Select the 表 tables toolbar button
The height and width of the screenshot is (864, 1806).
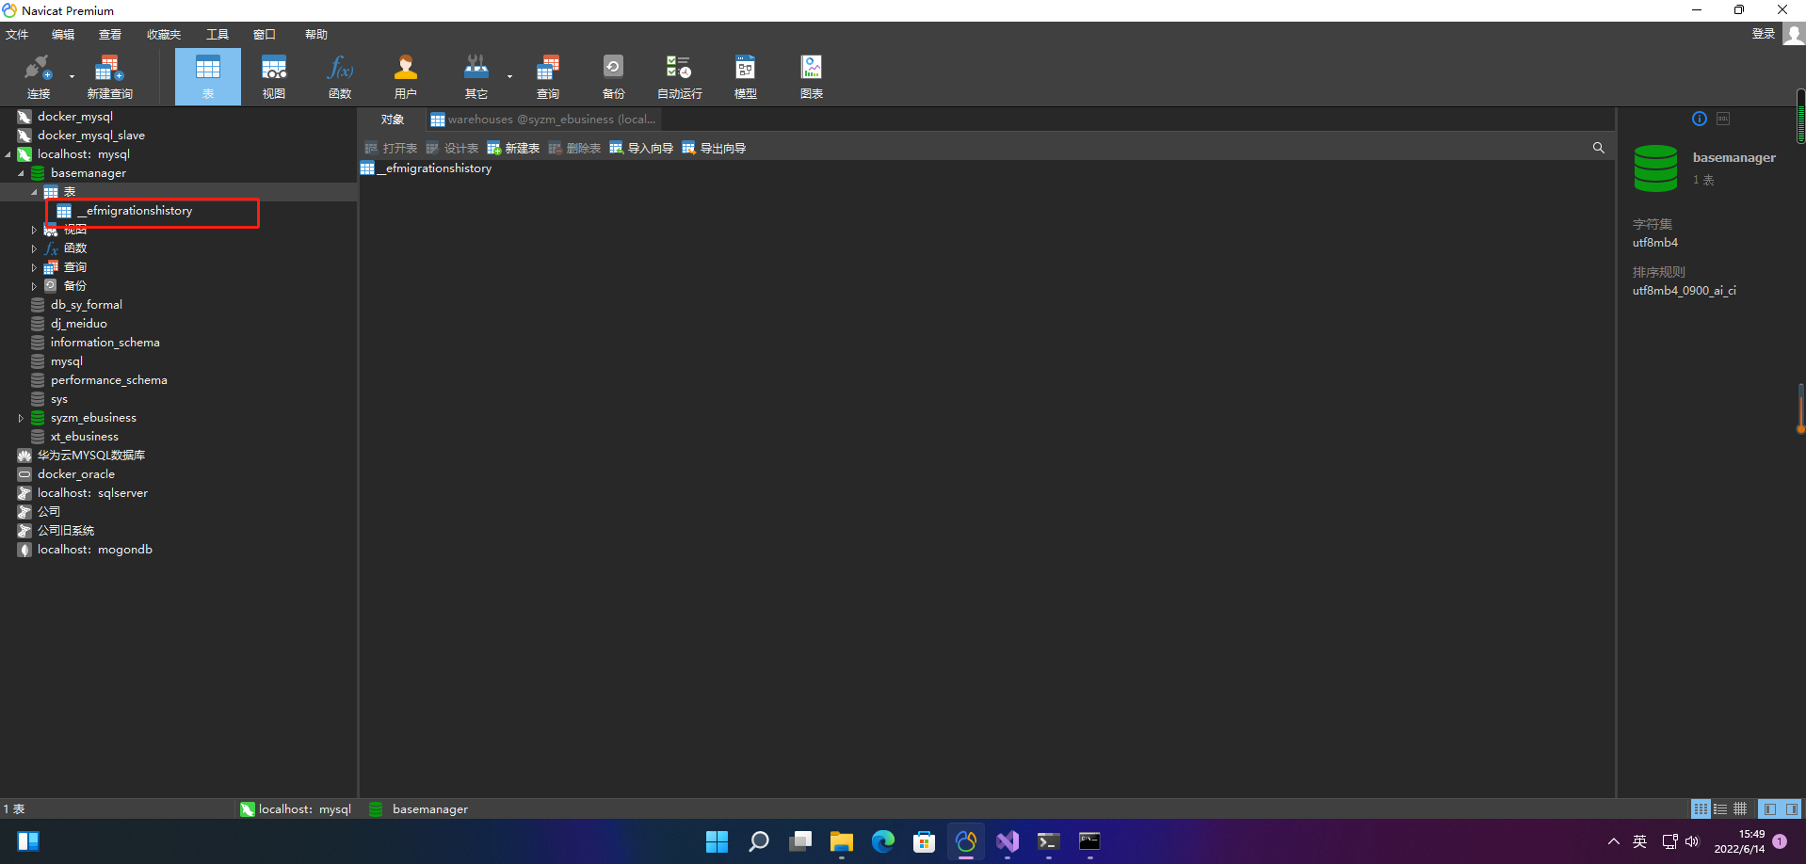coord(208,76)
